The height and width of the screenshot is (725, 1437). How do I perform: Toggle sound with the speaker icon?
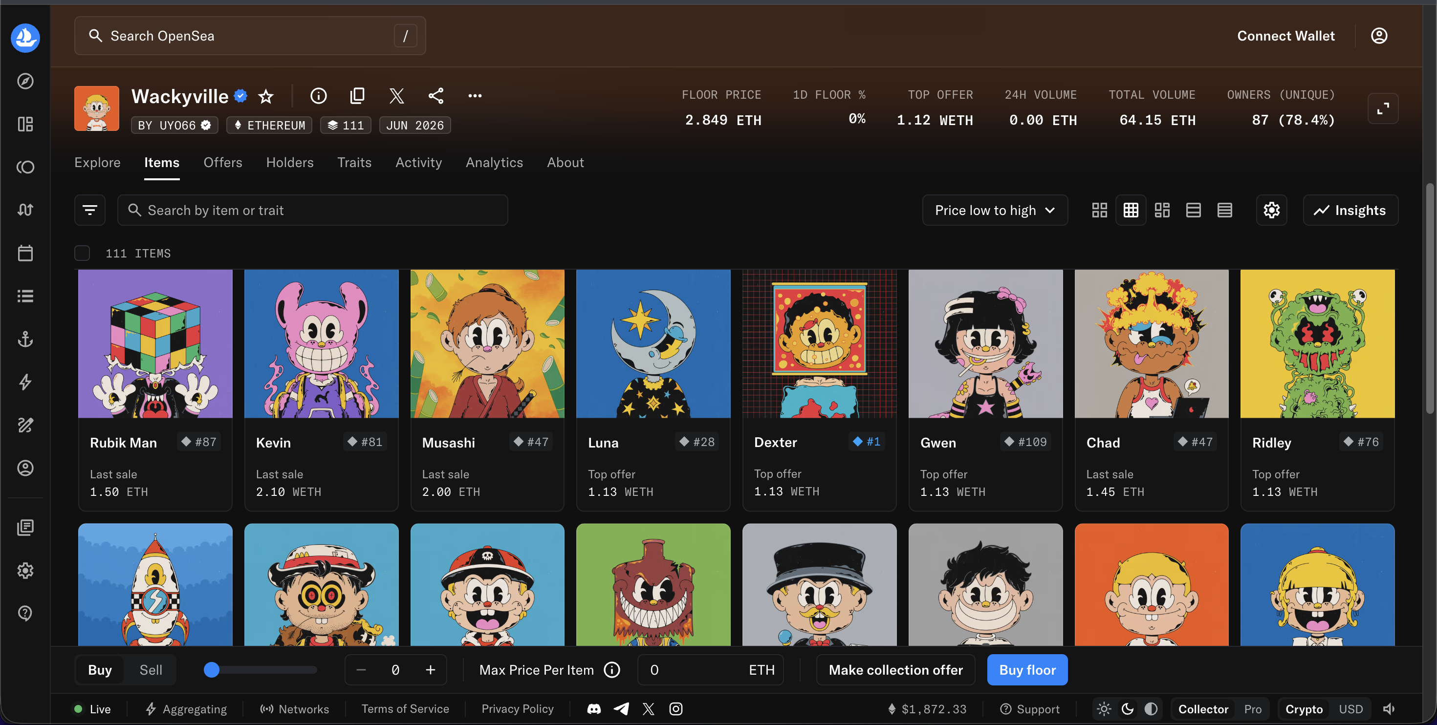(1389, 709)
